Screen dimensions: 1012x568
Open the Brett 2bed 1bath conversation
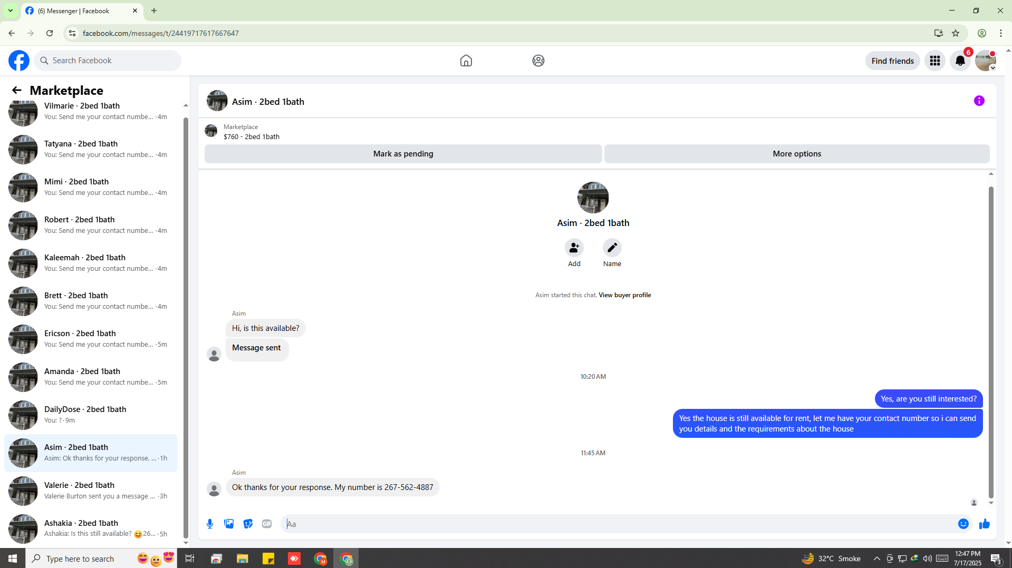[91, 301]
